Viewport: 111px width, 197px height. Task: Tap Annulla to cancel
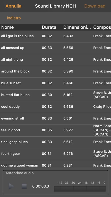tap(13, 6)
